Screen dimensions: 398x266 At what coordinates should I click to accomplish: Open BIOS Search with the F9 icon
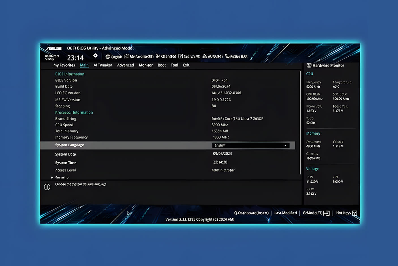[x=181, y=56]
